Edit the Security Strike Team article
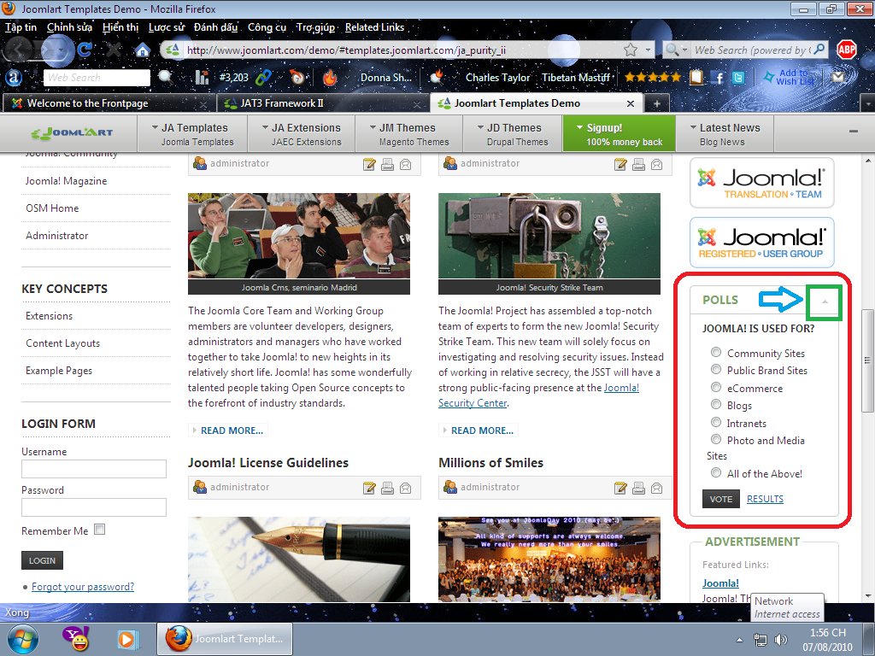Image resolution: width=875 pixels, height=656 pixels. coord(620,164)
